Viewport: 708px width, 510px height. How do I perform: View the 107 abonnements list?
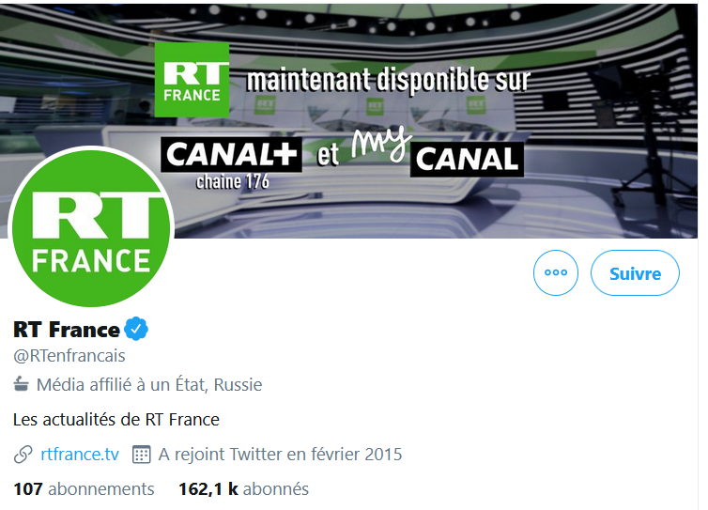point(85,488)
